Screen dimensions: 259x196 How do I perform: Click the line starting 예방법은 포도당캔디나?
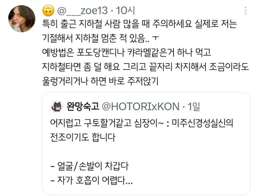pyautogui.click(x=126, y=52)
